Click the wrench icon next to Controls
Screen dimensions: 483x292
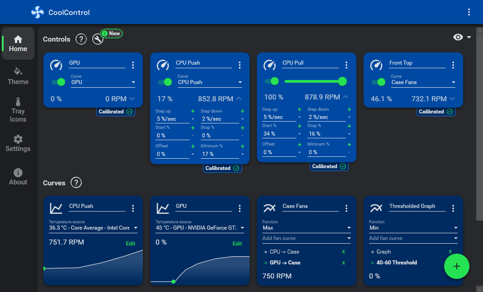pyautogui.click(x=98, y=39)
